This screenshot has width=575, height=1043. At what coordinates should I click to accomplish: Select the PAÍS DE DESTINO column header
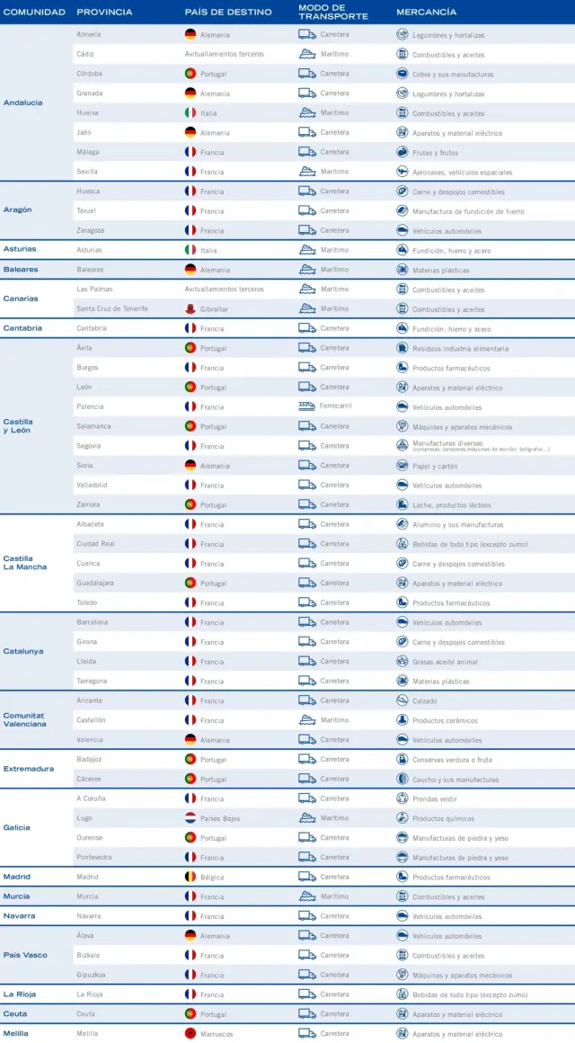[x=228, y=12]
